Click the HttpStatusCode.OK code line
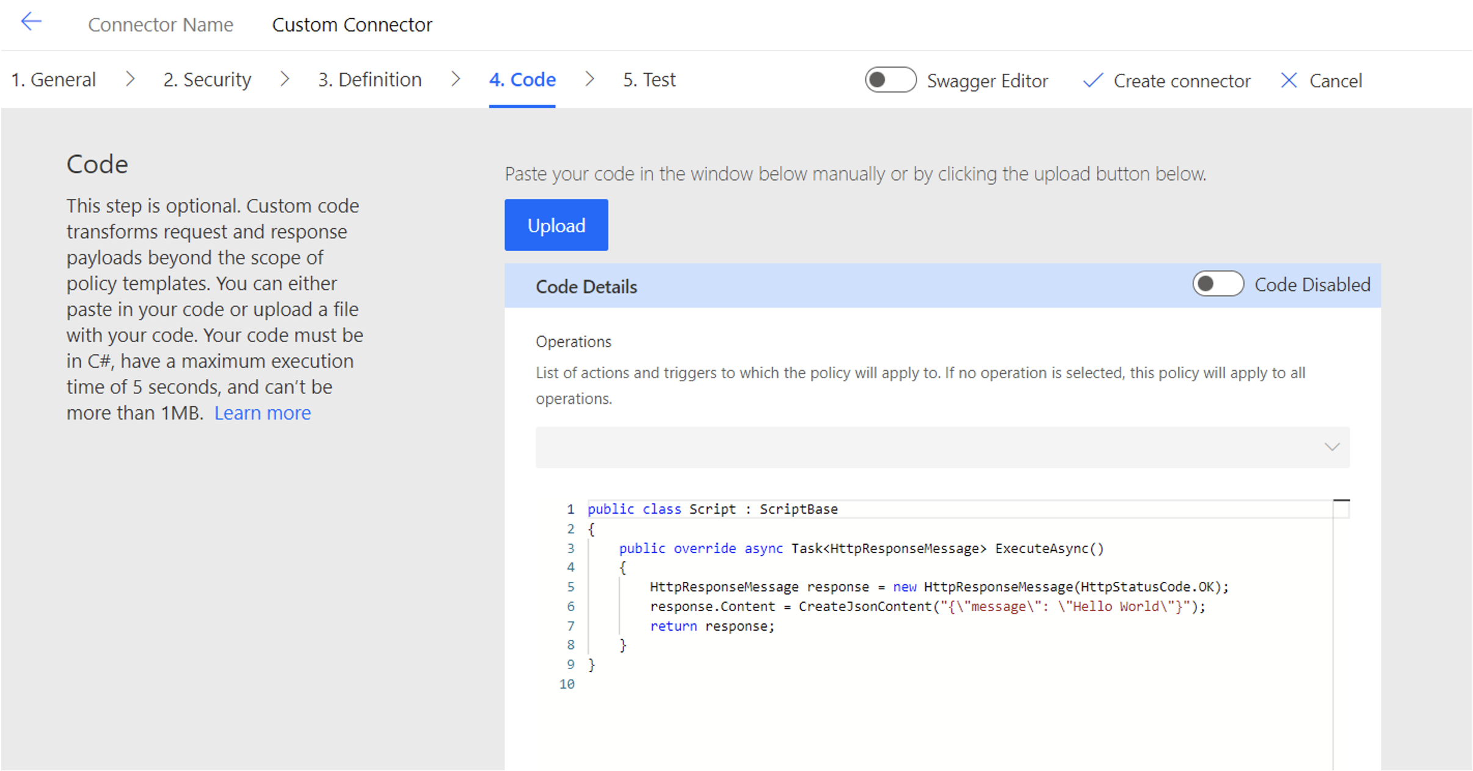Screen dimensions: 1473x771 tap(939, 587)
